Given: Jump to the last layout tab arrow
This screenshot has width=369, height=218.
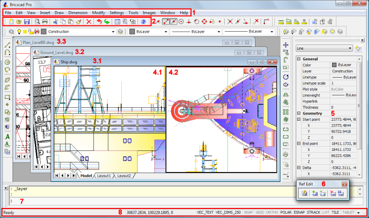Looking at the screenshot, I should (x=74, y=175).
